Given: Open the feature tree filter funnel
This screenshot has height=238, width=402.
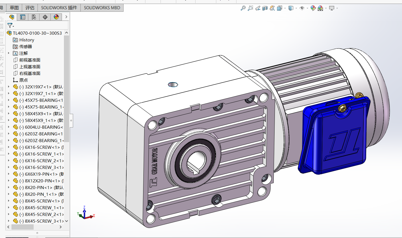Looking at the screenshot, I should click(x=10, y=25).
